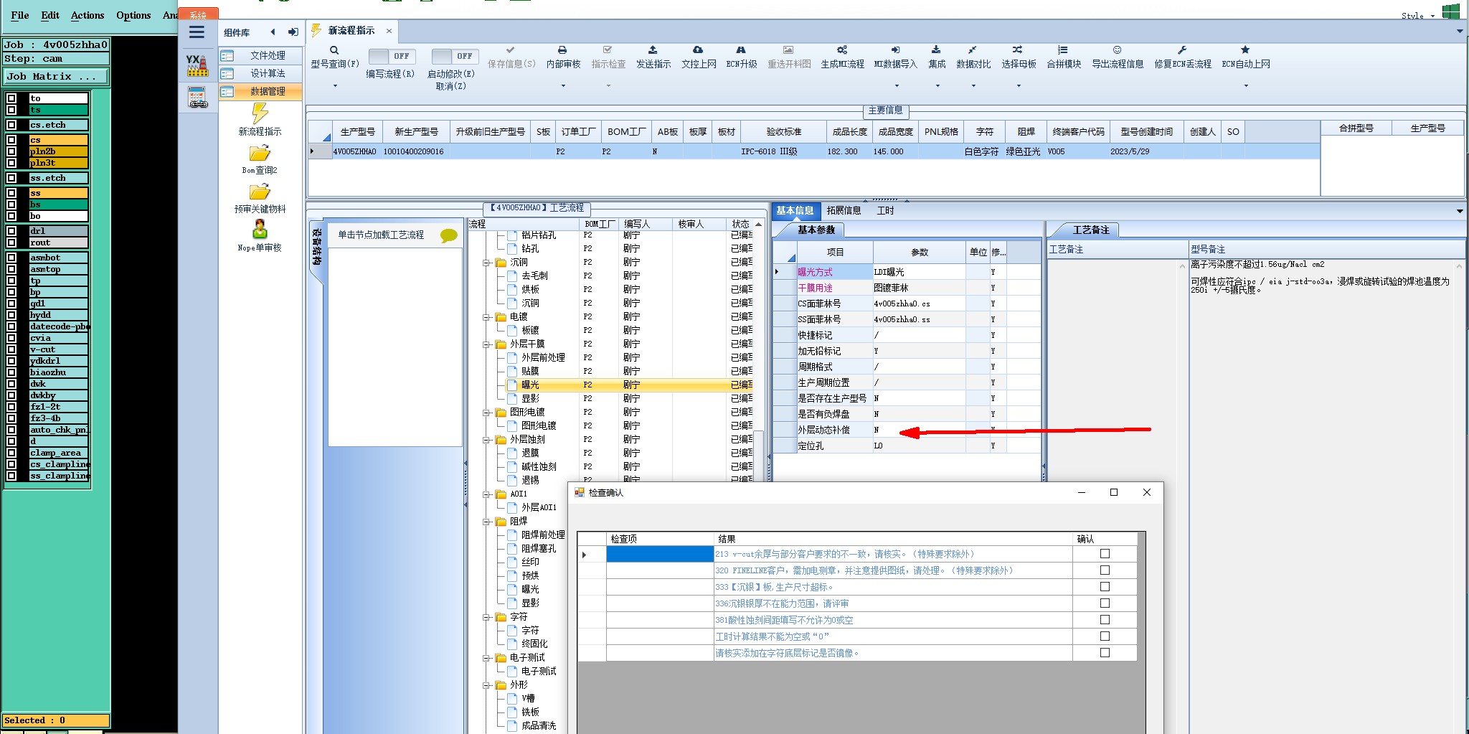
Task: Click 单击节点加载工艺流程 button
Action: coord(381,235)
